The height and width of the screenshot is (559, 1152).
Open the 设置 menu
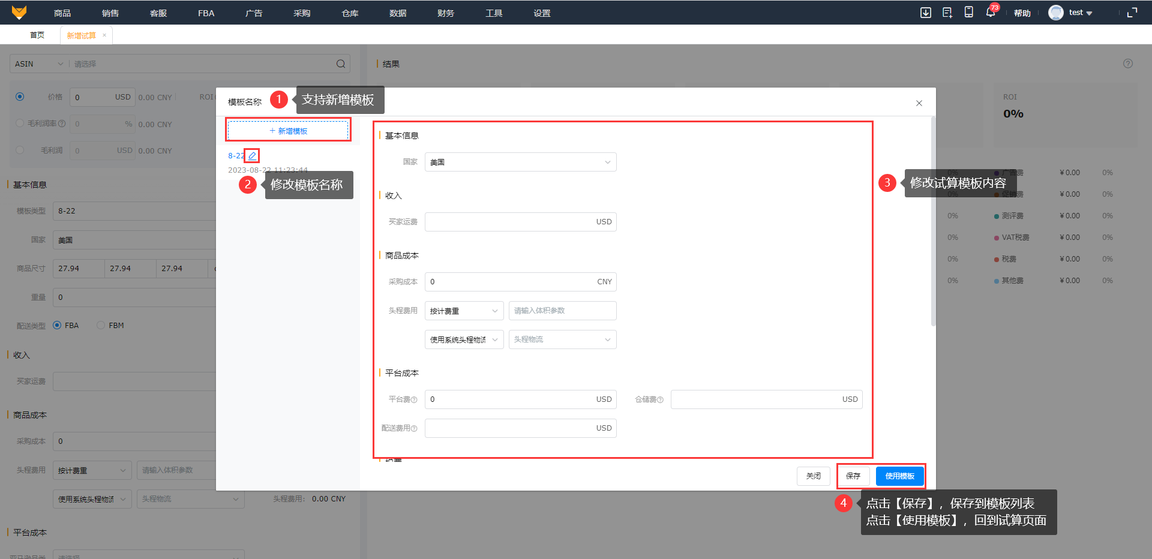tap(542, 13)
